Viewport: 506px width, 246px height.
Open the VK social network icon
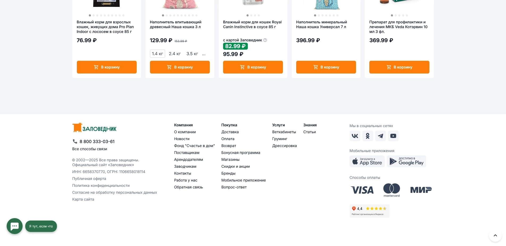click(355, 136)
